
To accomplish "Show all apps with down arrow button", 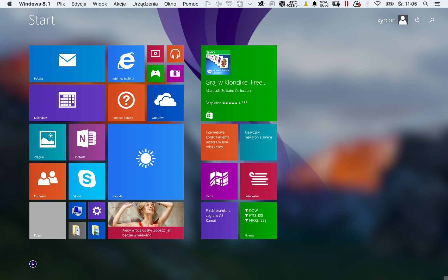I will coord(33,264).
